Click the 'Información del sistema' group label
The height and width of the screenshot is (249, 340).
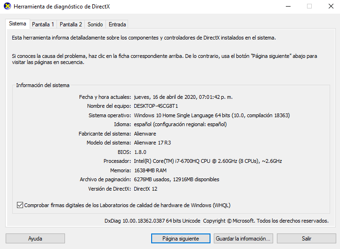[43, 85]
